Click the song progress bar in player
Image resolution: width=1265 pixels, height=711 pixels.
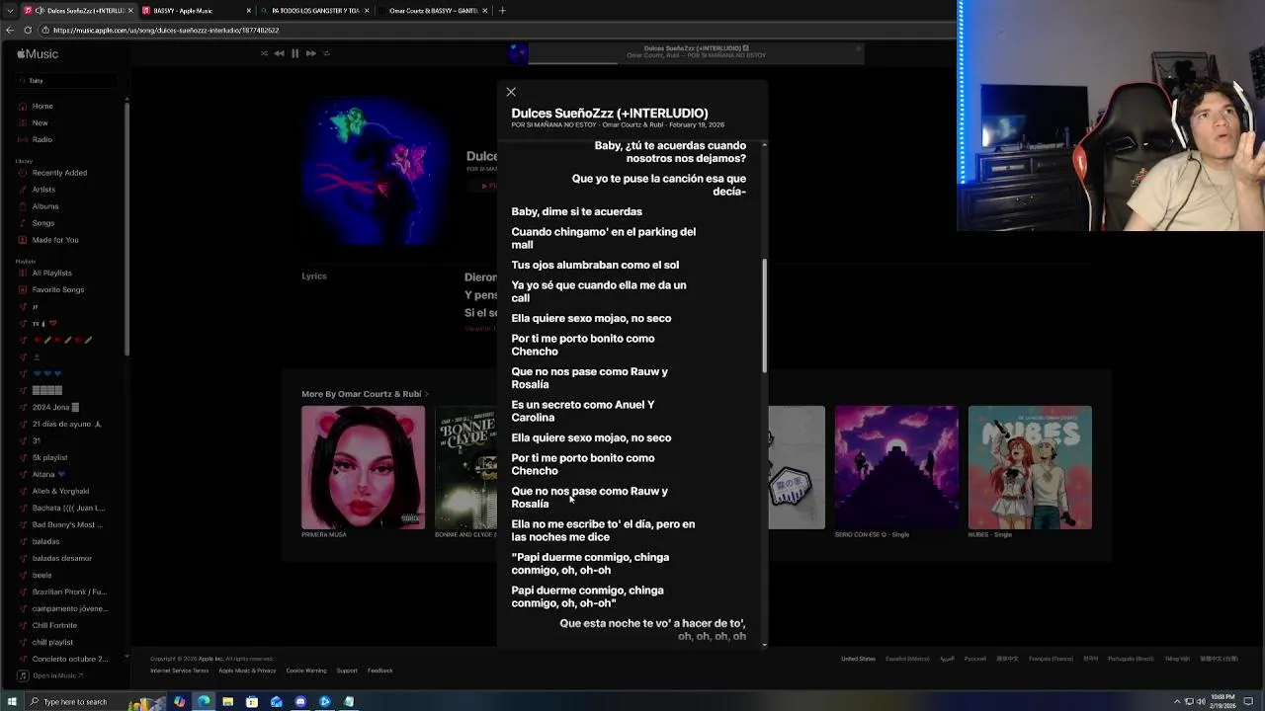(x=697, y=61)
